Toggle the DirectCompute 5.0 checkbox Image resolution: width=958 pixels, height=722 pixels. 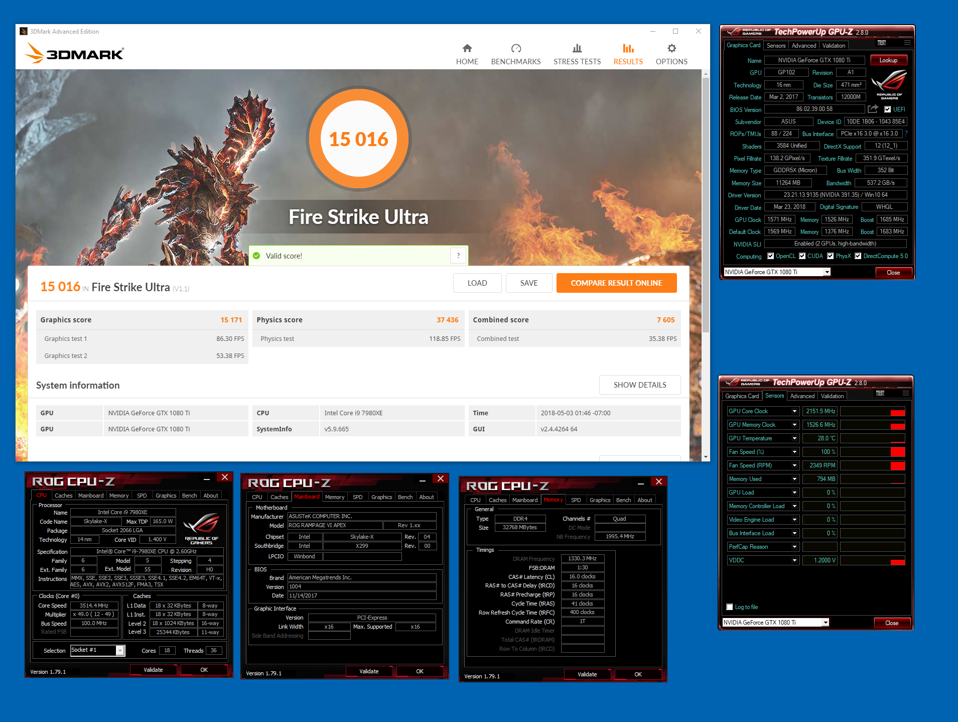tap(858, 256)
